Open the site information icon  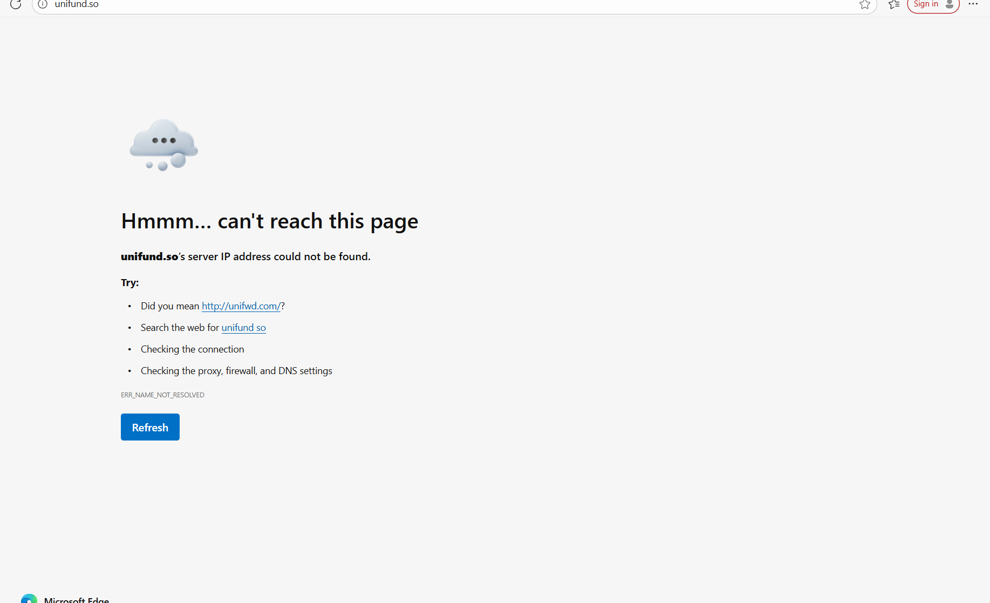pyautogui.click(x=43, y=4)
